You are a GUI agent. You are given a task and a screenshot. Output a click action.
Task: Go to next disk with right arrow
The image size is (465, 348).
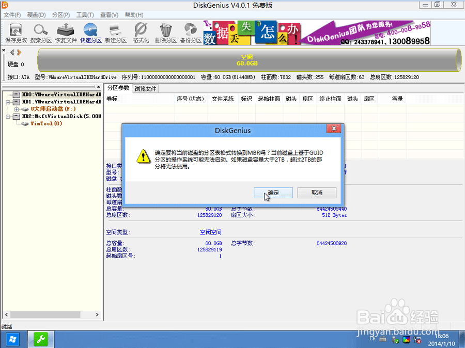click(x=19, y=53)
